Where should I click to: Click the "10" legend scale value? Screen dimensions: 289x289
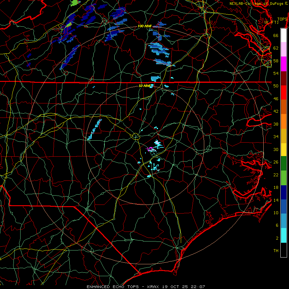coord(276,213)
